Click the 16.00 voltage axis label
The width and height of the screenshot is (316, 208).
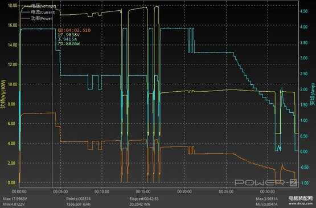pyautogui.click(x=13, y=25)
